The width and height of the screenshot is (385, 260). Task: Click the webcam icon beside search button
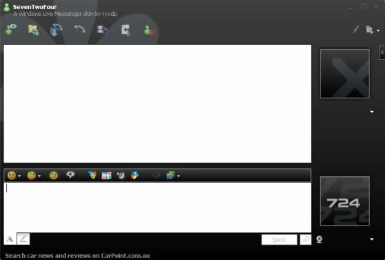click(319, 239)
